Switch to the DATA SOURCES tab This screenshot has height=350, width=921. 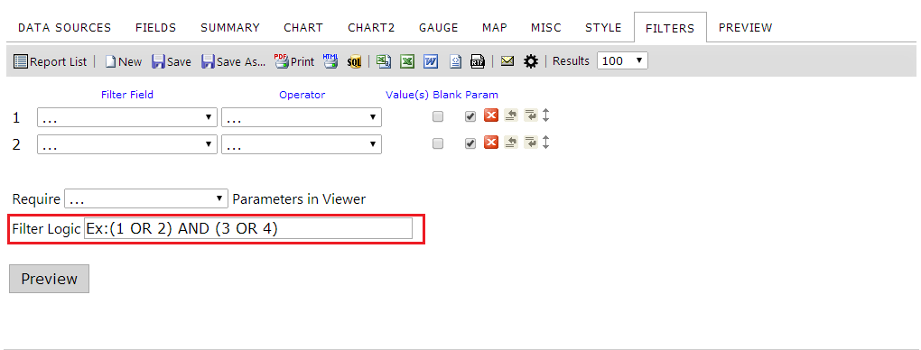(65, 28)
